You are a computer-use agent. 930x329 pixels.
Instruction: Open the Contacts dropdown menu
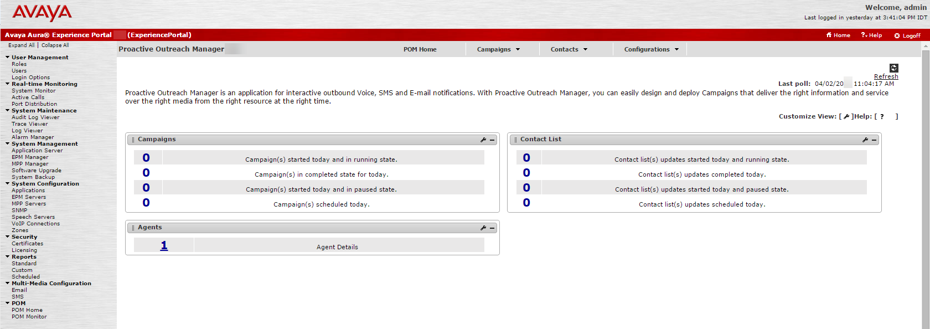569,49
